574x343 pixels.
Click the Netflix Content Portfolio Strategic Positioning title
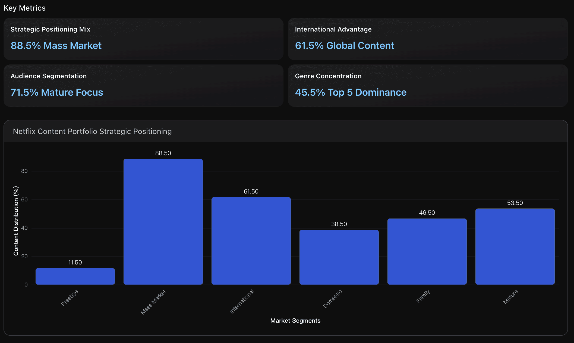tap(92, 131)
